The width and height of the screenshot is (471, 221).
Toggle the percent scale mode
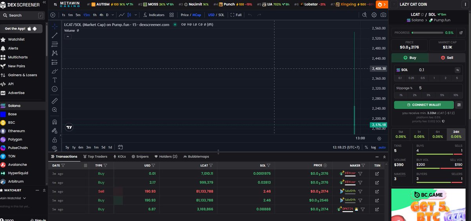click(366, 147)
